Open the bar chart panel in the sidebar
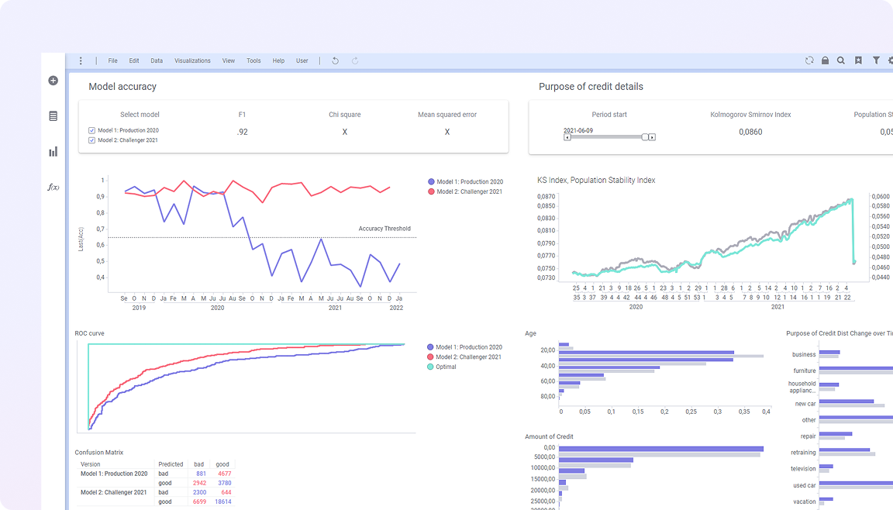The image size is (893, 510). tap(53, 152)
